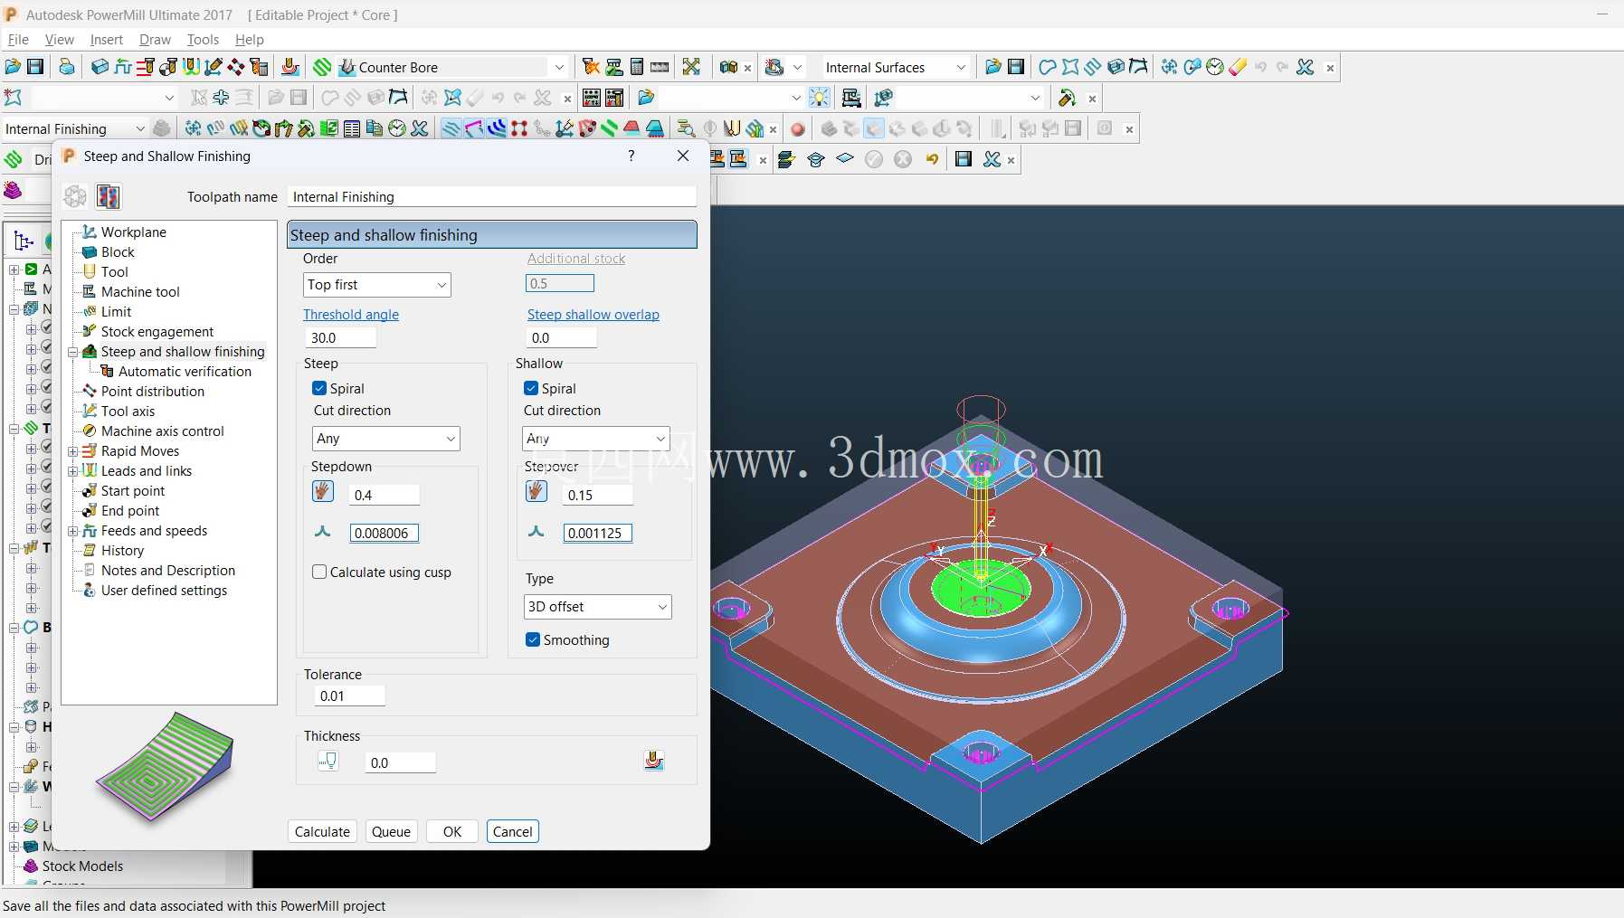Click the cusp height icon under Stepover
Viewport: 1624px width, 918px height.
536,532
